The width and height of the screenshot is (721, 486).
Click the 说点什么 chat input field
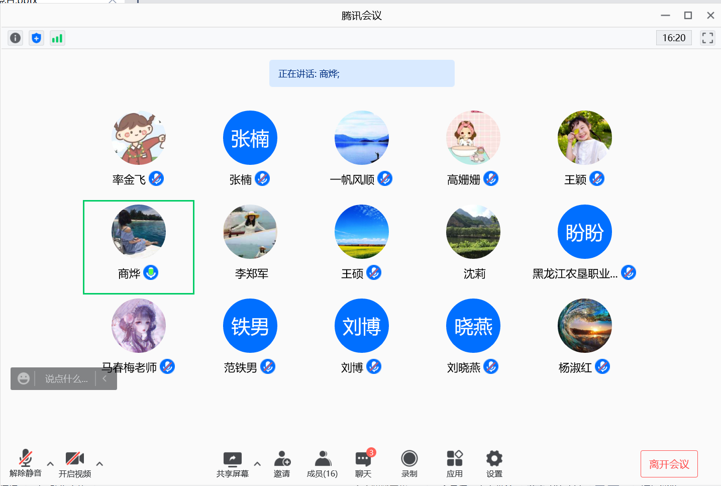click(66, 378)
